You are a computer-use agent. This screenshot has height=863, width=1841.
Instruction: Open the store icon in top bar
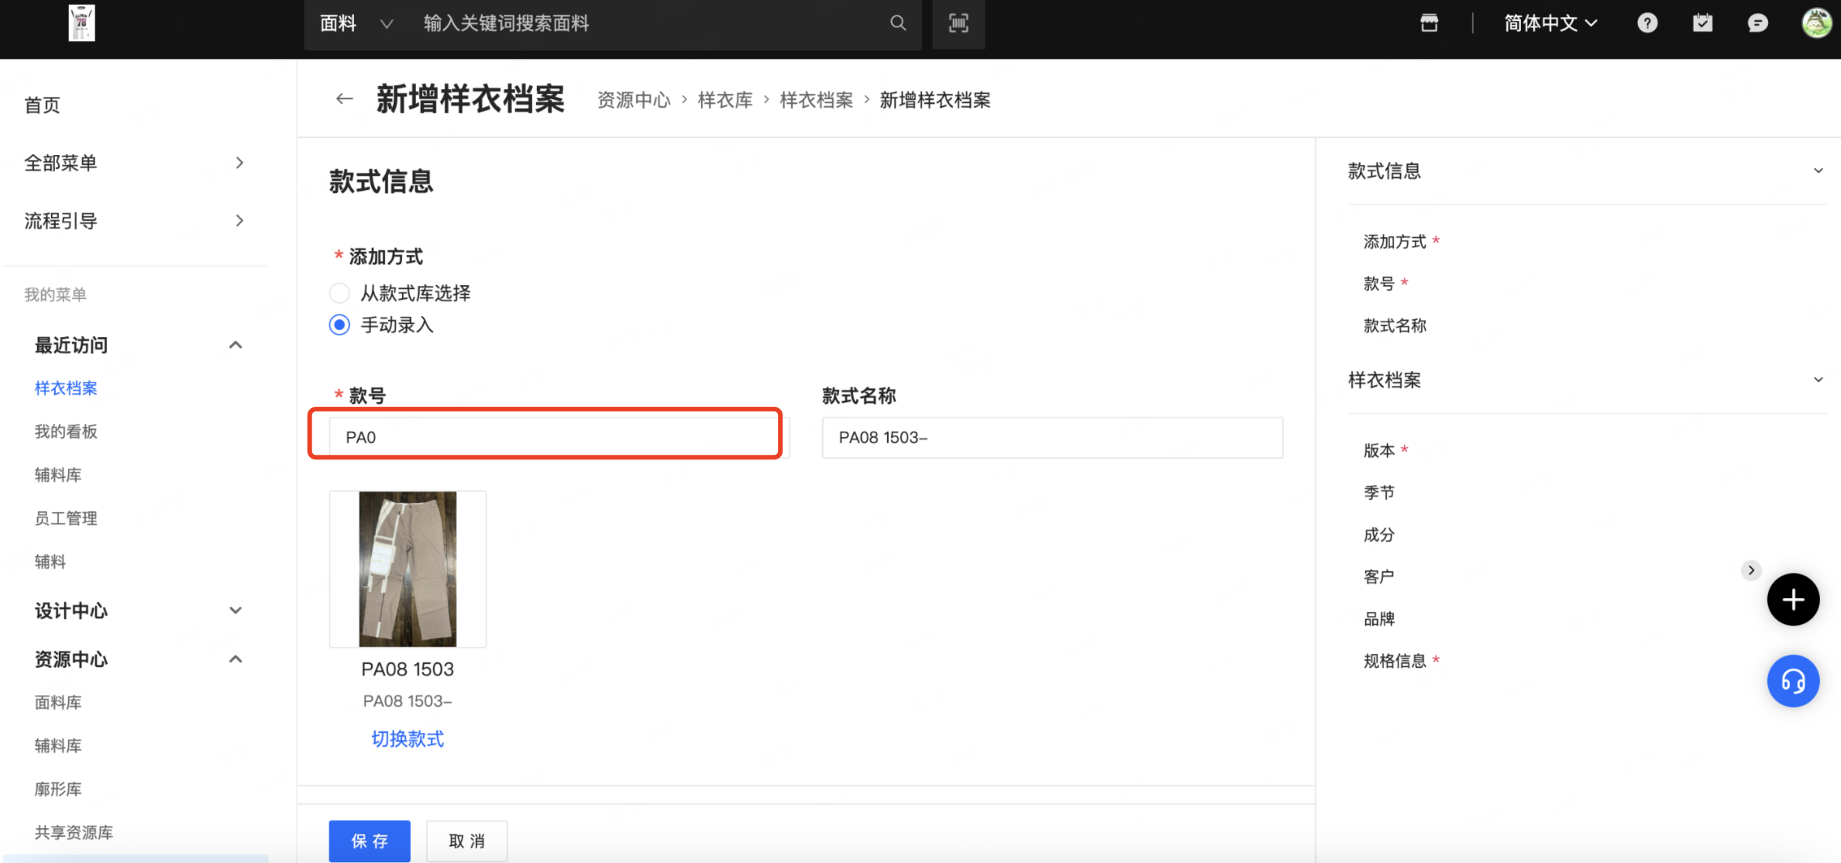(1429, 23)
